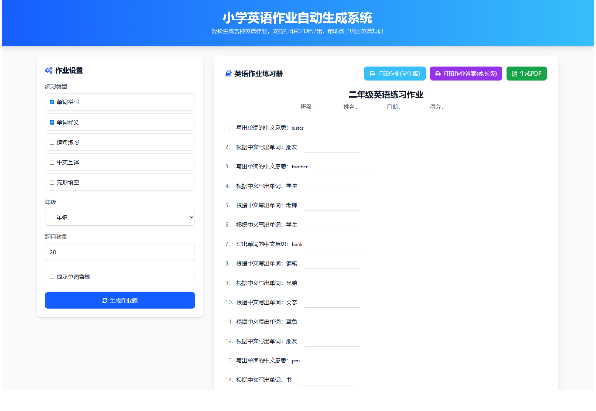
Task: Click the 作业设置 panel title
Action: click(x=69, y=70)
